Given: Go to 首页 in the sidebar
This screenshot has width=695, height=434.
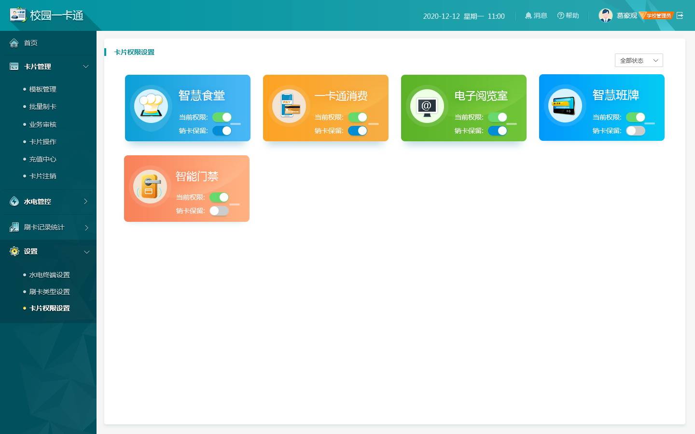Looking at the screenshot, I should (x=30, y=43).
